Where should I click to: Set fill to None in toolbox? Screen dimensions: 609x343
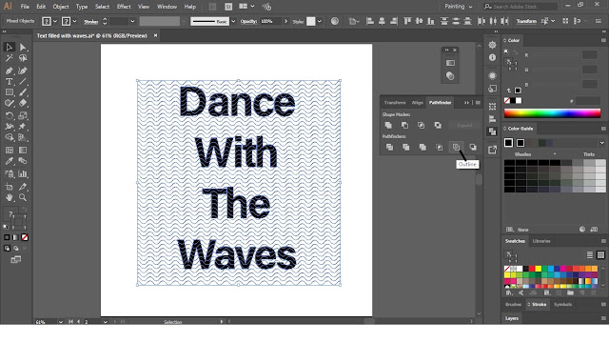[x=25, y=237]
